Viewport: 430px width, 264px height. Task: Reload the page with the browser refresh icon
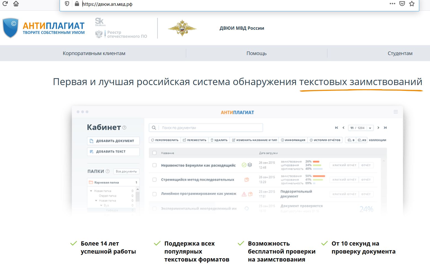[x=5, y=4]
